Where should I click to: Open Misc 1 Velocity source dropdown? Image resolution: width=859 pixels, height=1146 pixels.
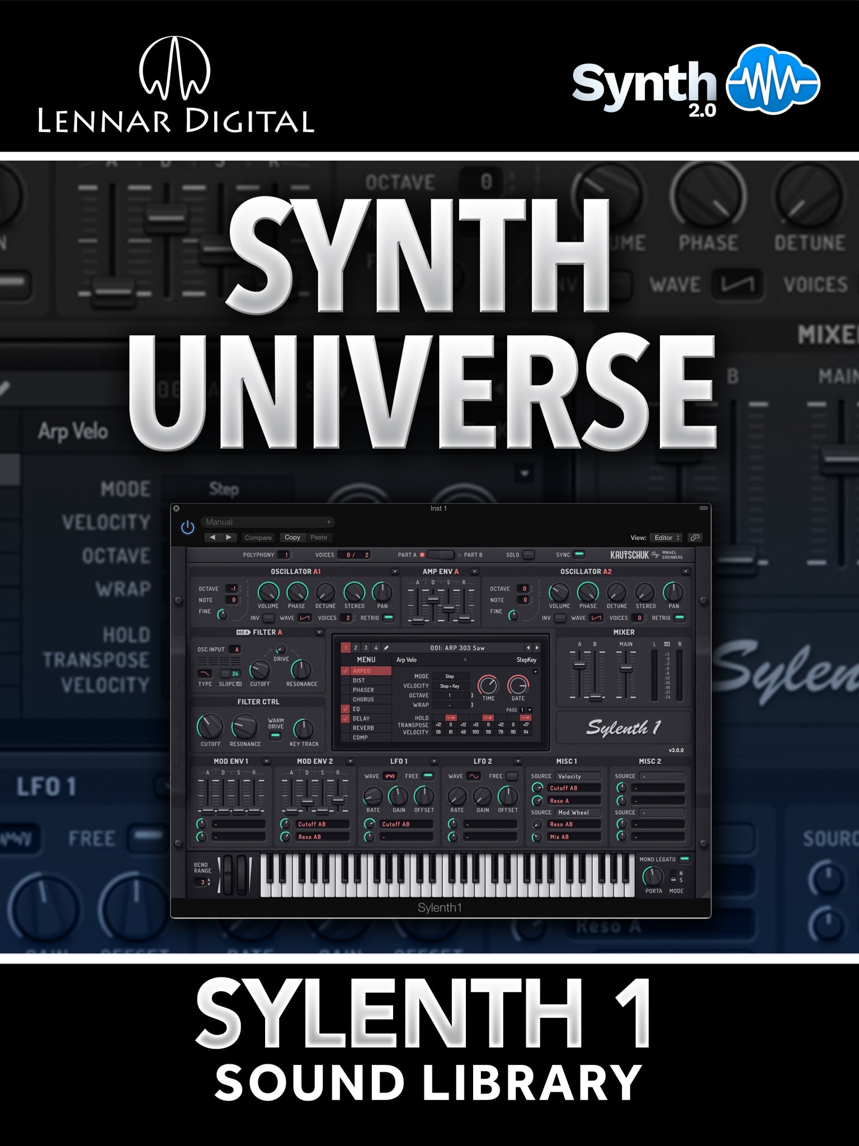click(x=578, y=776)
